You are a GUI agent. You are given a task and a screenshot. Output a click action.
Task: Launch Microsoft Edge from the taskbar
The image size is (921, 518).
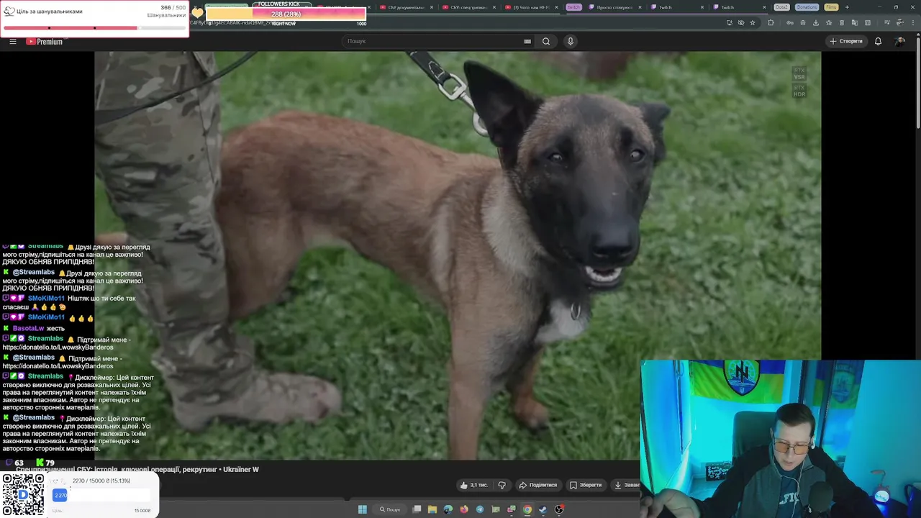448,509
